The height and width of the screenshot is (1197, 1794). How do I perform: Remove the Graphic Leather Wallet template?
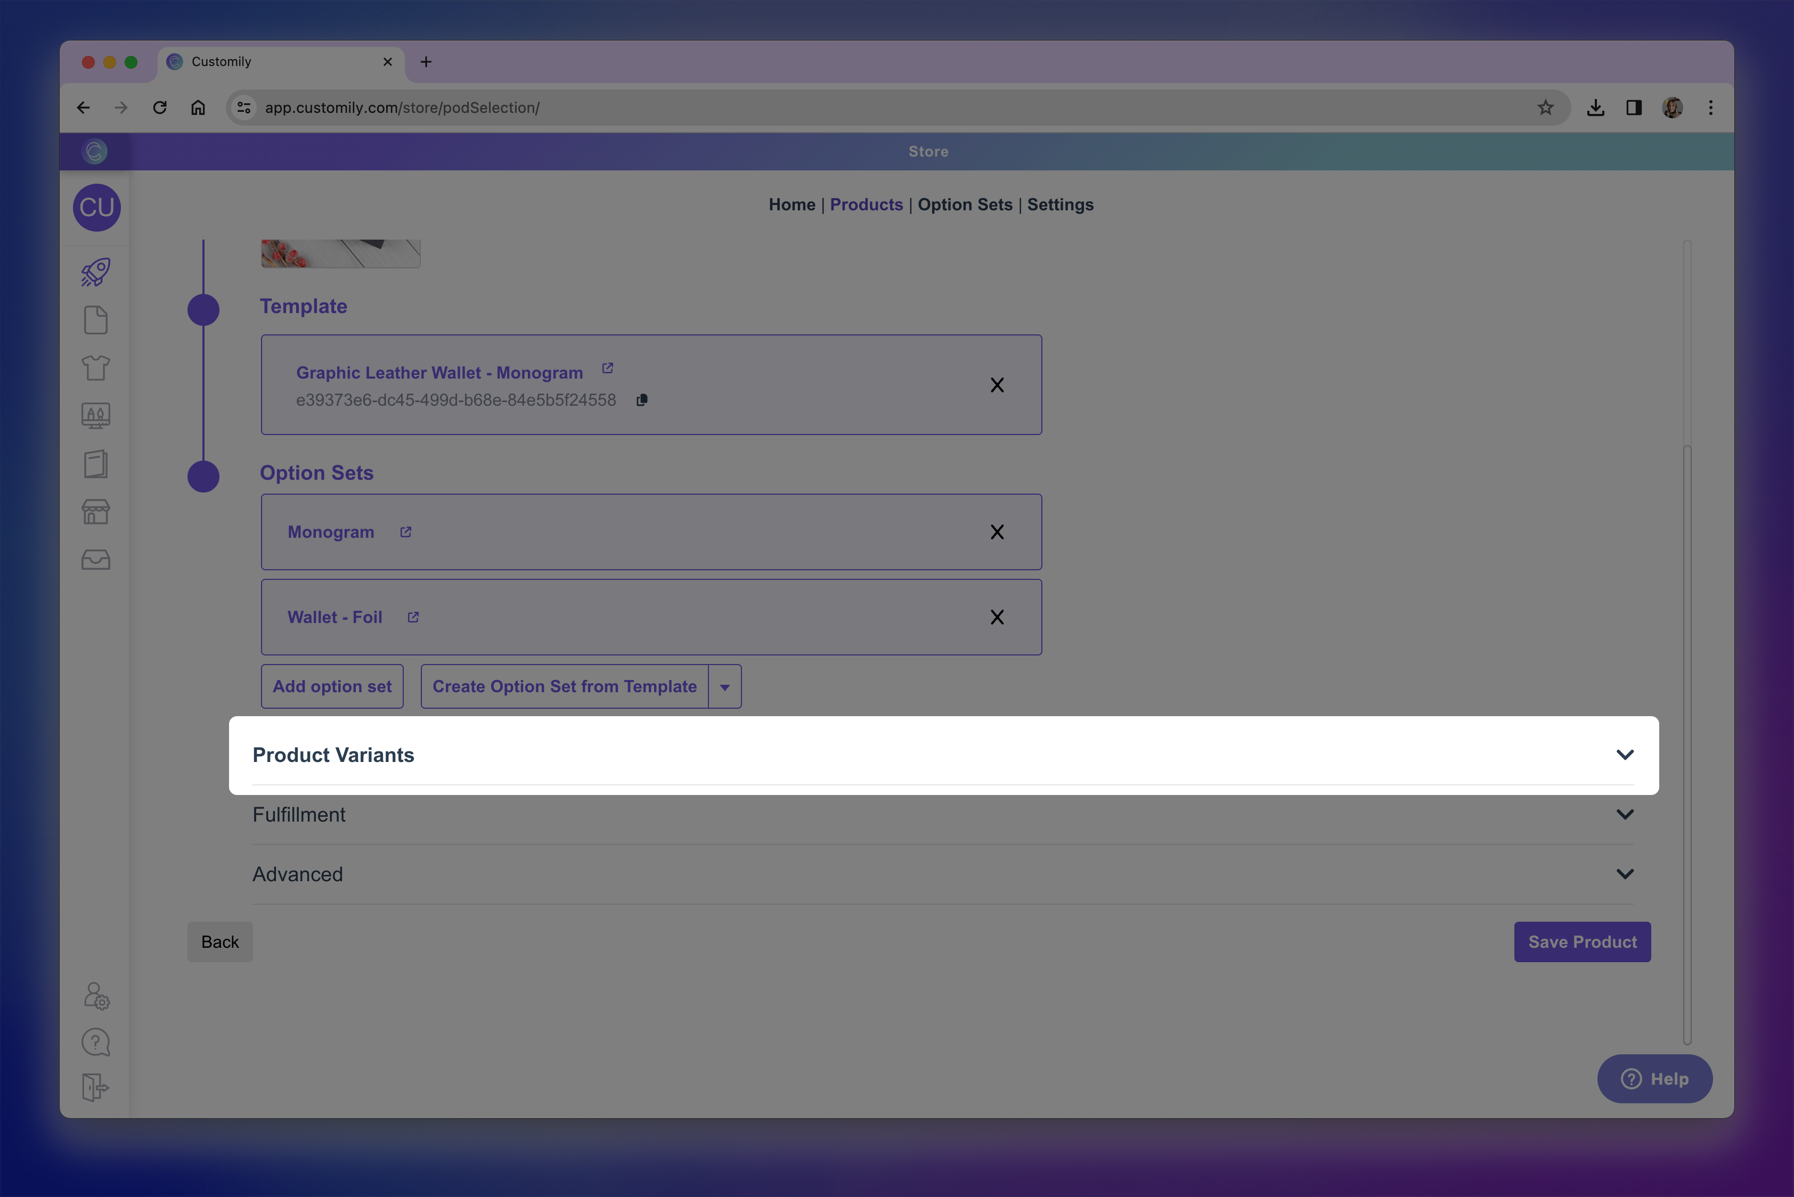(997, 385)
